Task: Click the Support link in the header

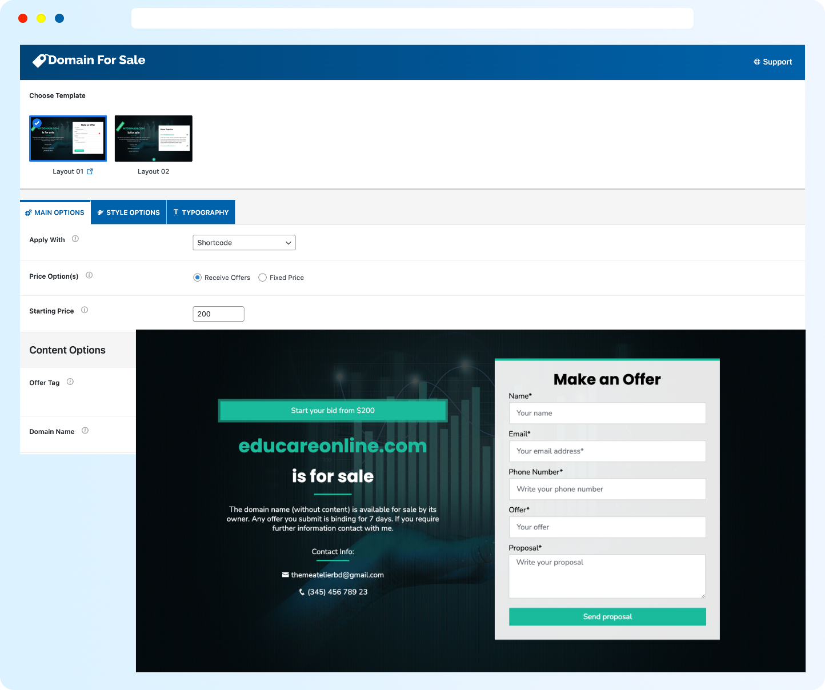Action: click(772, 62)
